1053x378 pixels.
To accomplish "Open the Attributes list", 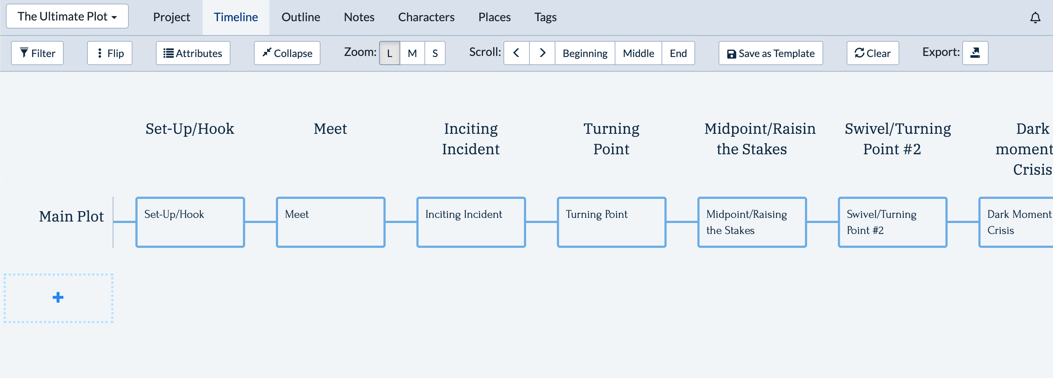I will coord(193,53).
